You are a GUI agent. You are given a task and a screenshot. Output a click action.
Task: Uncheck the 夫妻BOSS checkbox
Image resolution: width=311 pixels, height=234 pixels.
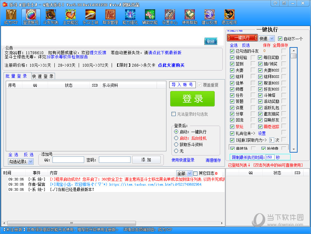click(260, 70)
